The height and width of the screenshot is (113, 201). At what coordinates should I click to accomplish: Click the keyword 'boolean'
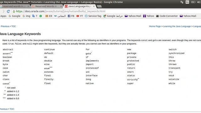coord(7,57)
